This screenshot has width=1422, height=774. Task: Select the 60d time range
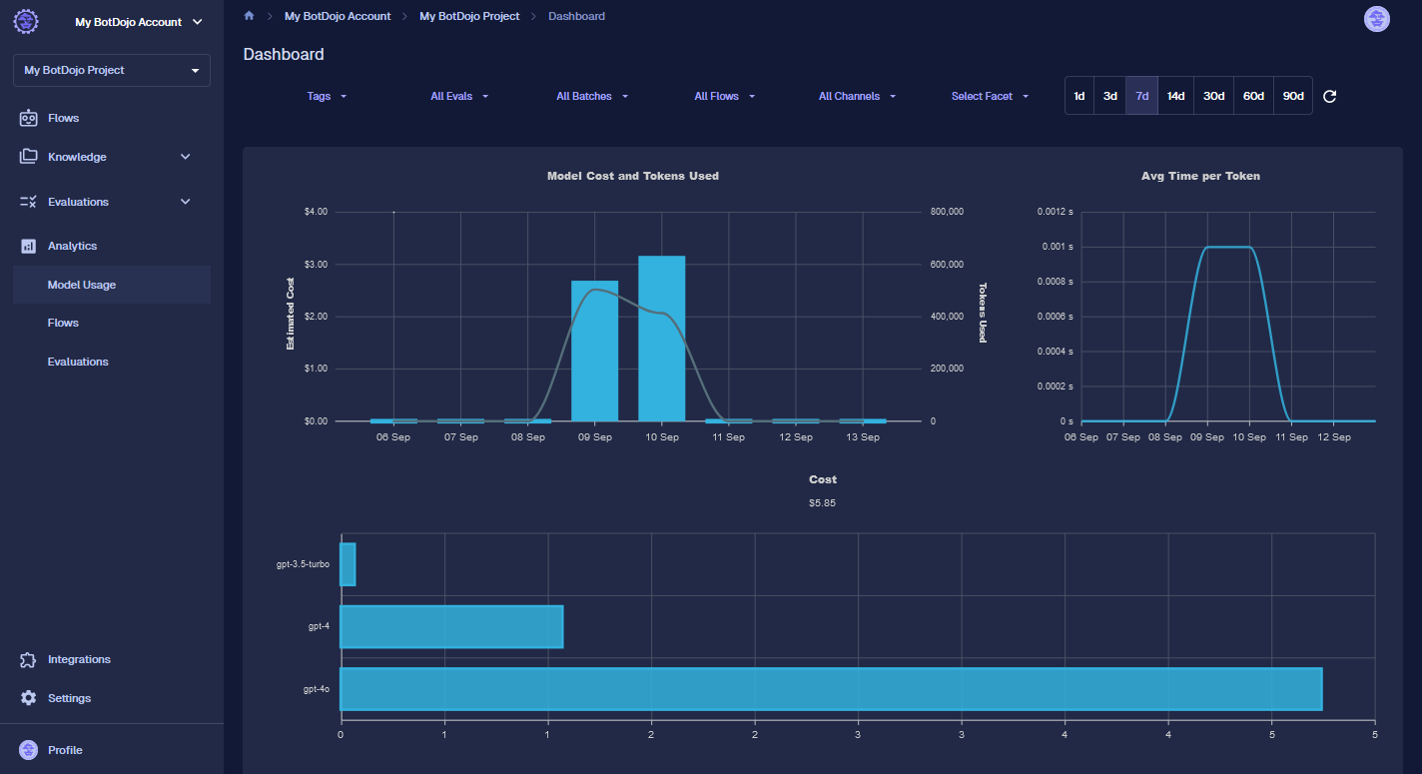[1254, 96]
